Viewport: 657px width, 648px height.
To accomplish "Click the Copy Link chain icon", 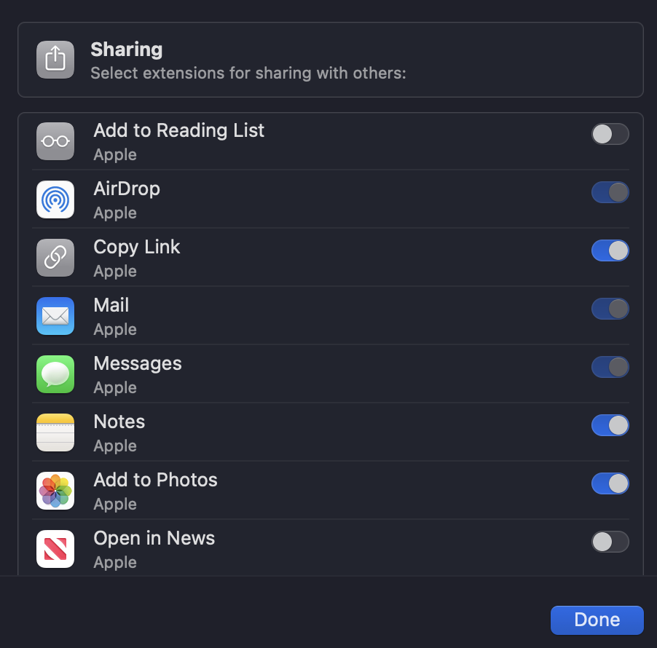I will pyautogui.click(x=55, y=258).
